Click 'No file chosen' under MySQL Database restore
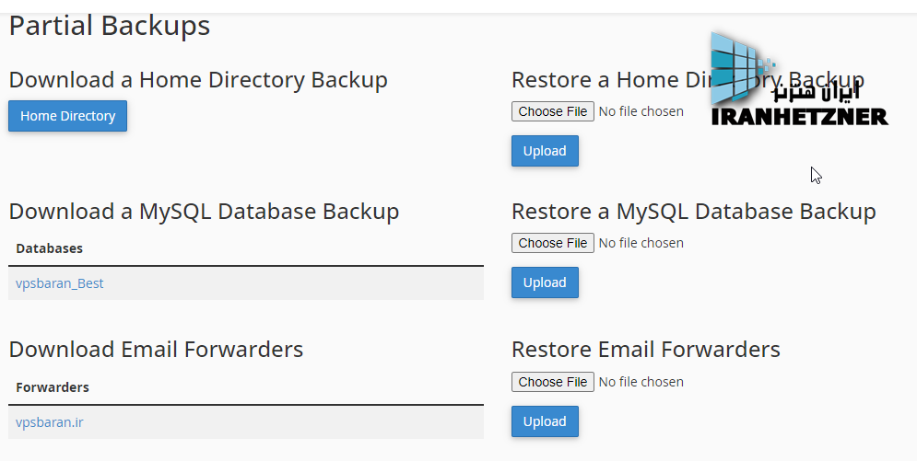Image resolution: width=917 pixels, height=461 pixels. [x=641, y=243]
